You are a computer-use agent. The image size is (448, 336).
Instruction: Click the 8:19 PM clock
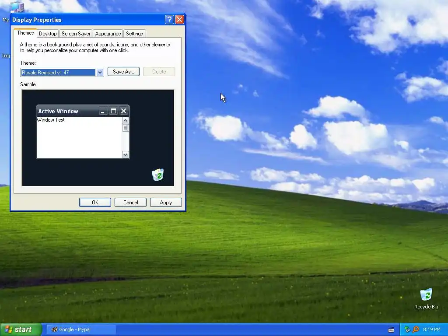(x=431, y=329)
